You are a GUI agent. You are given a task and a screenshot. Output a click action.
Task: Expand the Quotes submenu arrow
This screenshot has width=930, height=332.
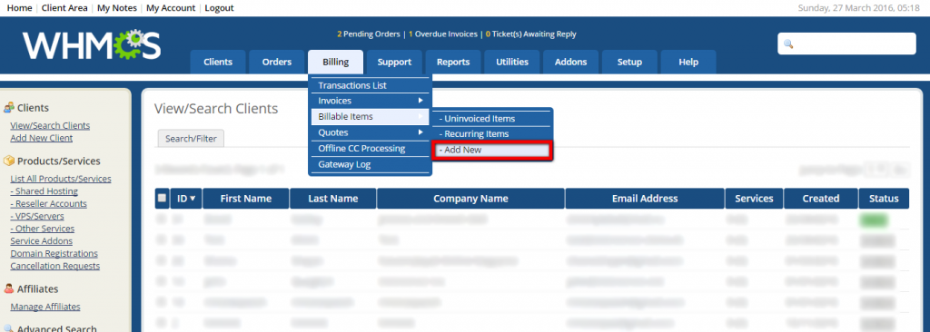tap(420, 132)
